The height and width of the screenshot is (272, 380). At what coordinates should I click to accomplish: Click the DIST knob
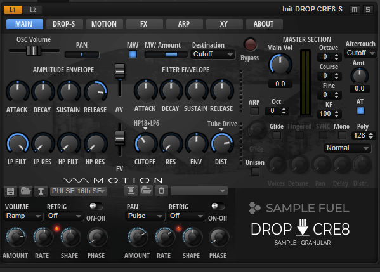click(x=222, y=144)
